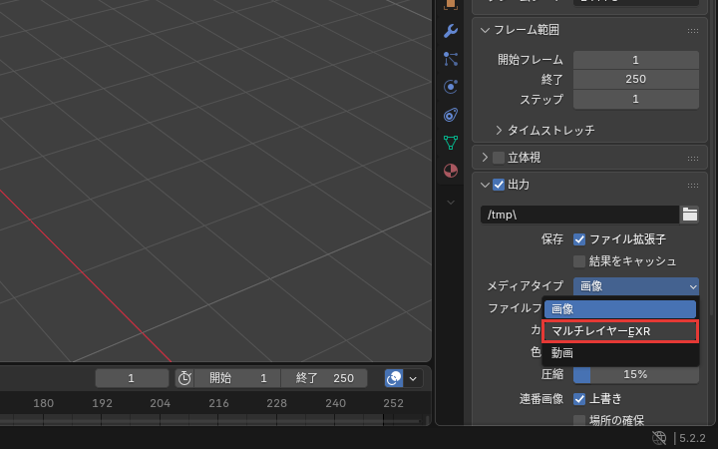
Task: Click the 終了 frame field showing 250
Action: tap(636, 79)
